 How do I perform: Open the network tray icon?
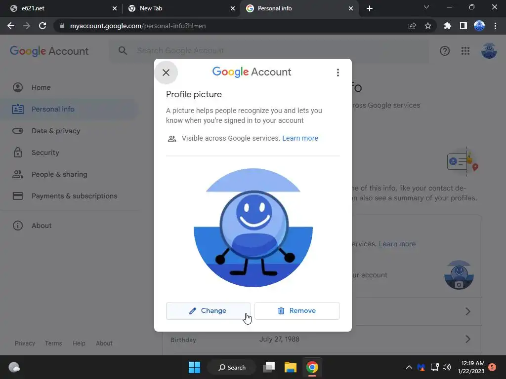[x=435, y=367]
